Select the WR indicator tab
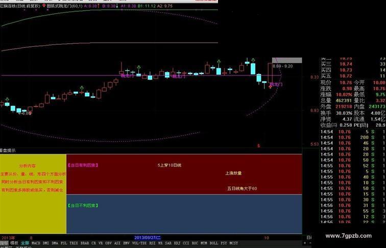386x248 pixels. [160, 243]
